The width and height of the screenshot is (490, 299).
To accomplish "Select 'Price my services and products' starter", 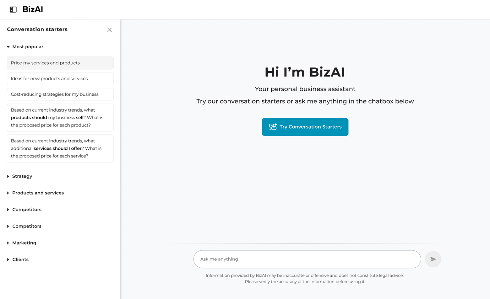I will click(60, 63).
